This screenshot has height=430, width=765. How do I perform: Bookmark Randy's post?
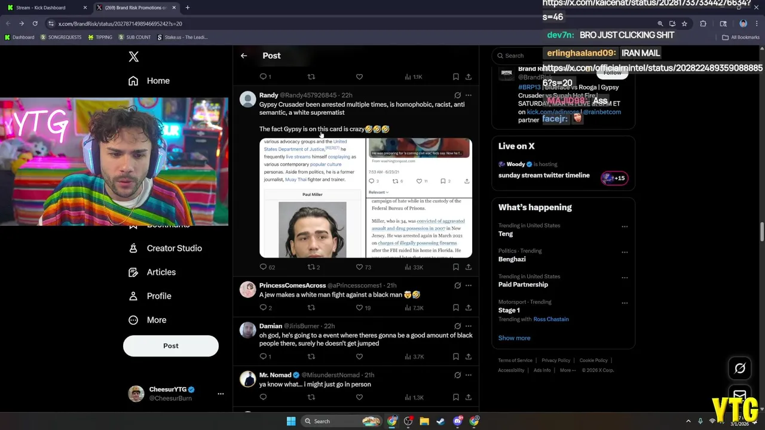pos(455,267)
